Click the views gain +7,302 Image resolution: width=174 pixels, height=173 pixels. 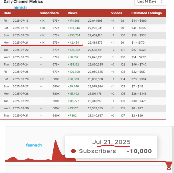72,116
